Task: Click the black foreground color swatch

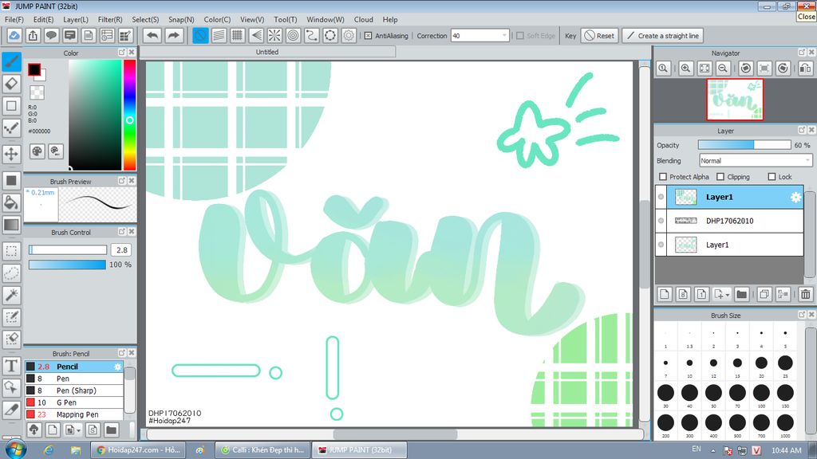Action: point(34,69)
